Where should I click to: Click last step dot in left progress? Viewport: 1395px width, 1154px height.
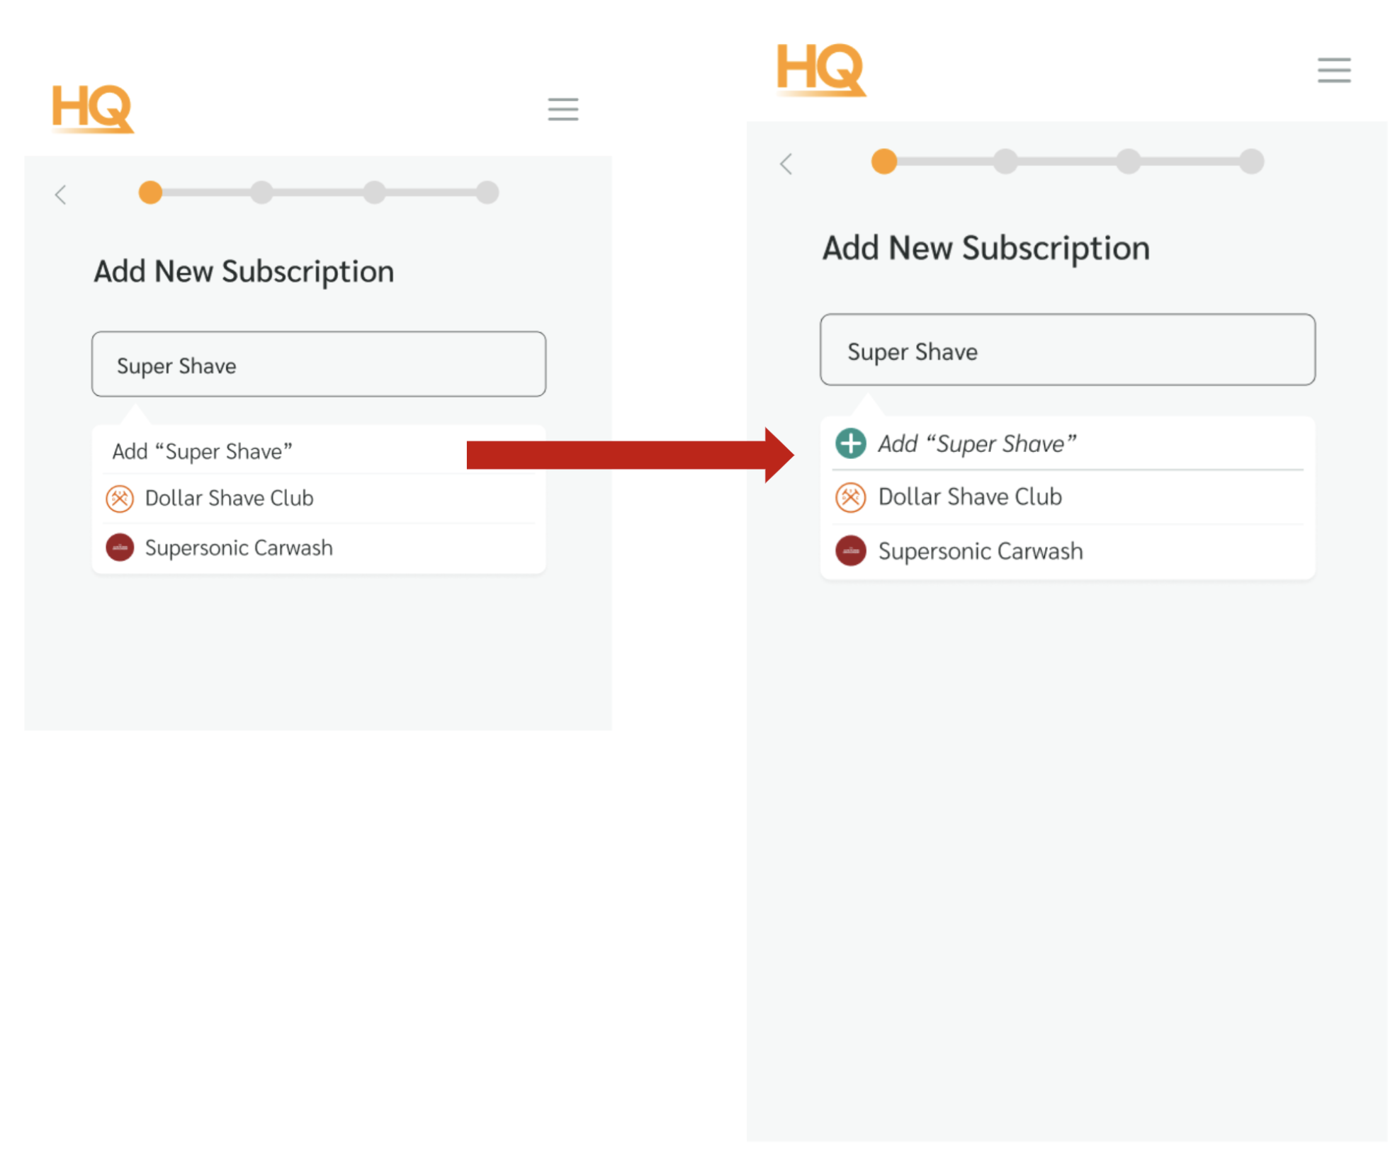click(x=487, y=192)
